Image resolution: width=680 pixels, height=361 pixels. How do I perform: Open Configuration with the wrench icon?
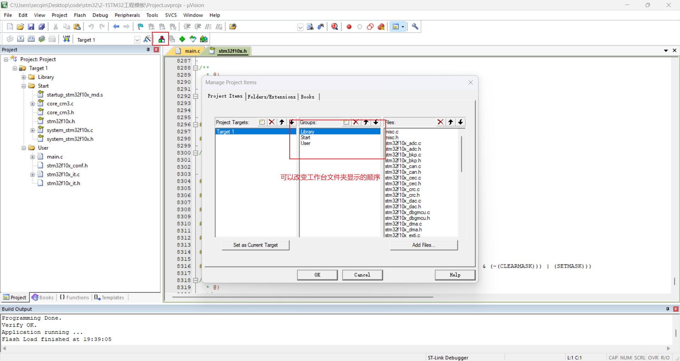tap(415, 27)
